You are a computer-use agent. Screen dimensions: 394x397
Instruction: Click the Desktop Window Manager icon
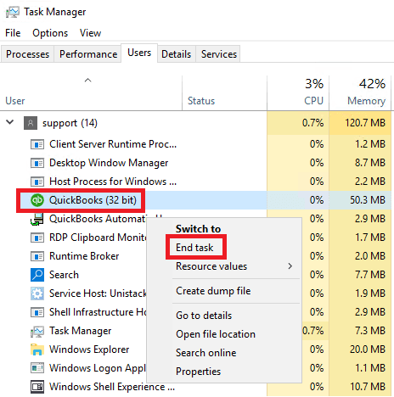(x=37, y=163)
